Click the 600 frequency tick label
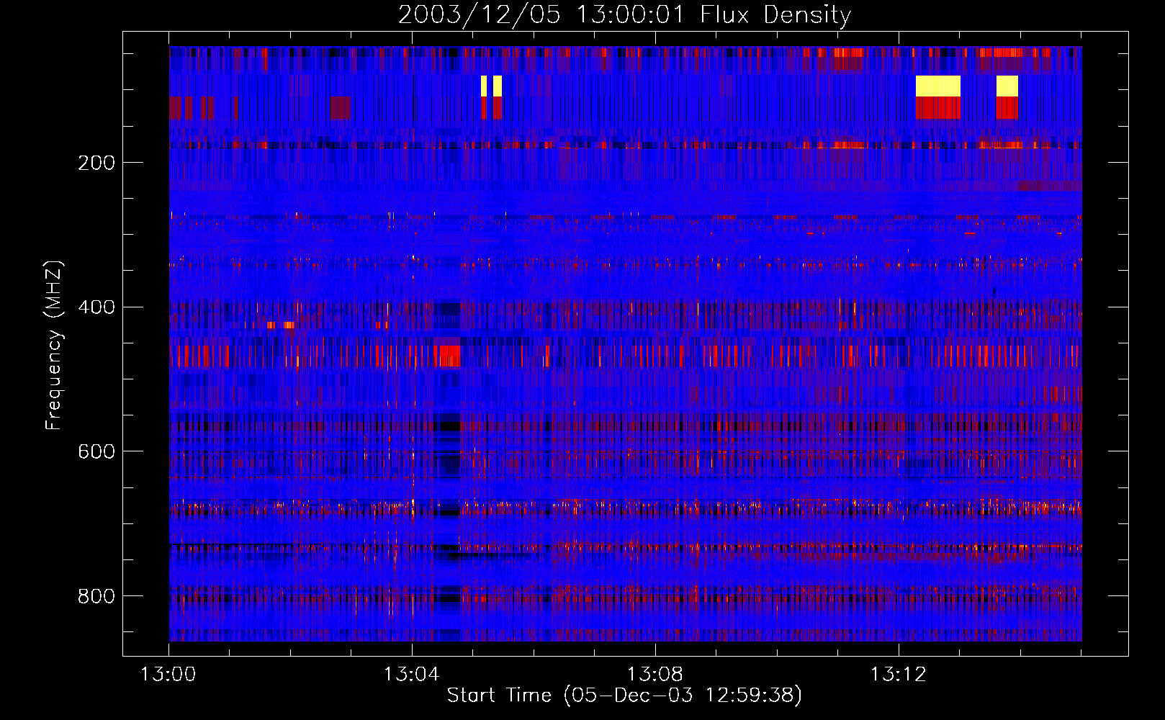This screenshot has width=1165, height=720. pos(96,451)
